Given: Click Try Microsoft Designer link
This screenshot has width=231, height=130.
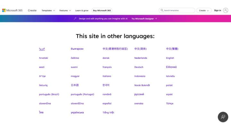Looking at the screenshot, I should click(144, 19).
